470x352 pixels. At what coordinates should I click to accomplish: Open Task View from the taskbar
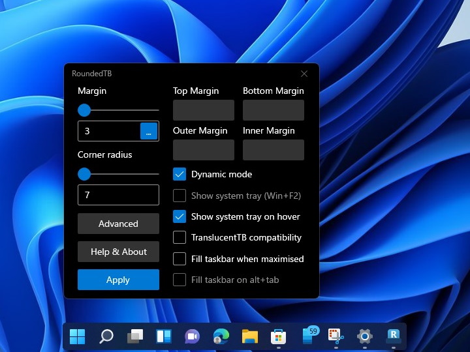pyautogui.click(x=134, y=336)
